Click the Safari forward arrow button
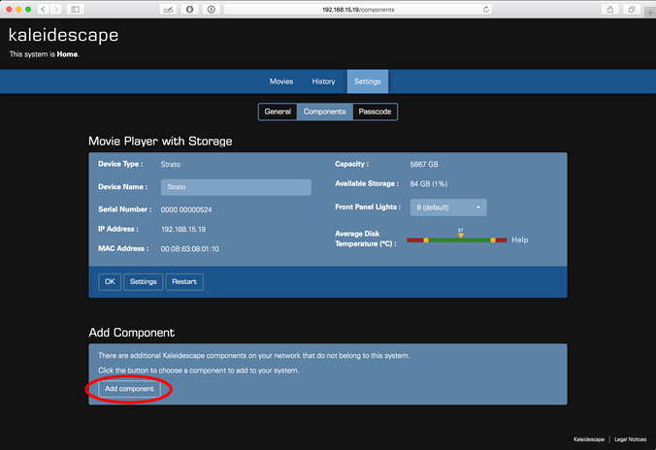Image resolution: width=656 pixels, height=450 pixels. tap(55, 9)
